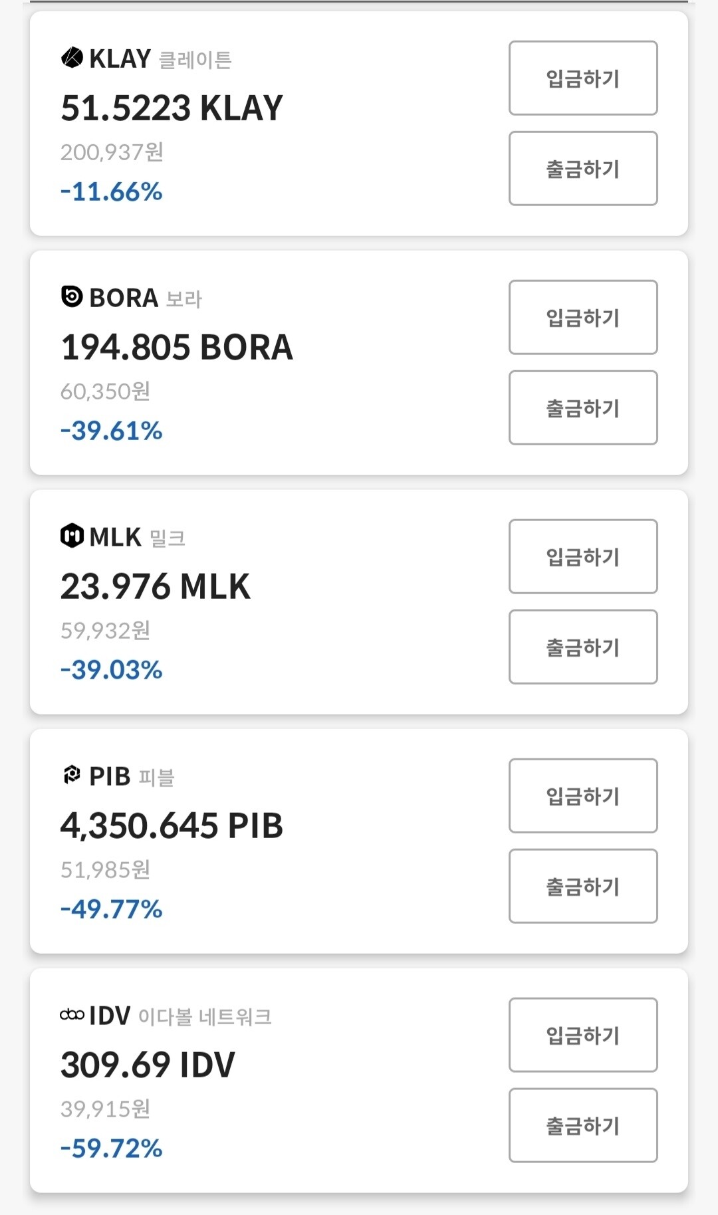Select the 51.5223 KLAY balance text

coord(172,108)
